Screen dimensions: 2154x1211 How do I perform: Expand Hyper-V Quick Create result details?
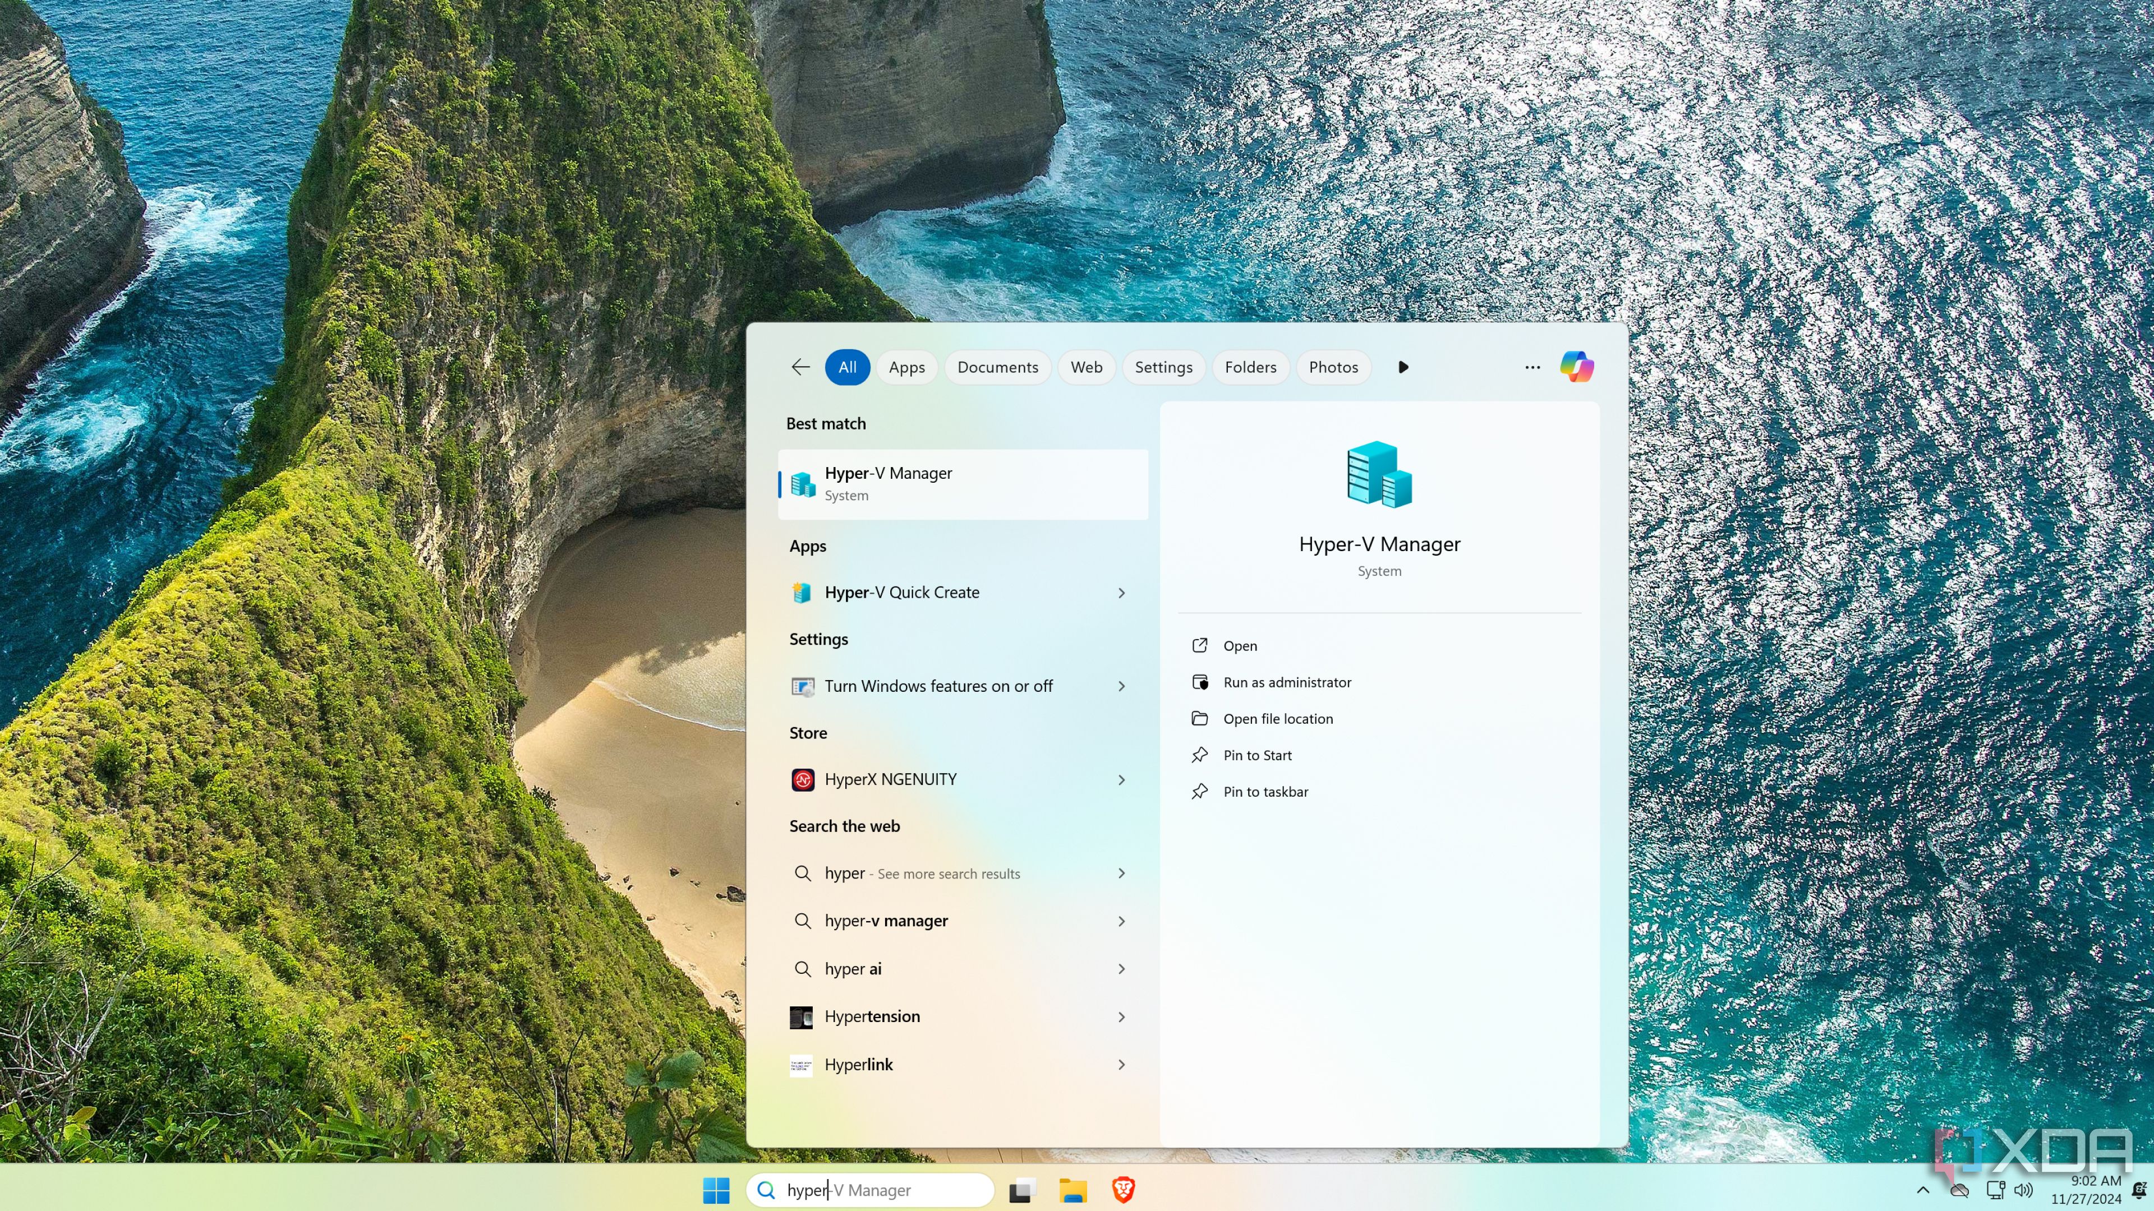[1121, 593]
